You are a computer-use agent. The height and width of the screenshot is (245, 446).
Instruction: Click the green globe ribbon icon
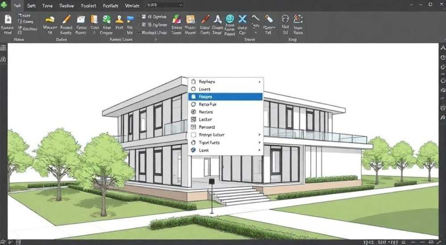point(107,19)
